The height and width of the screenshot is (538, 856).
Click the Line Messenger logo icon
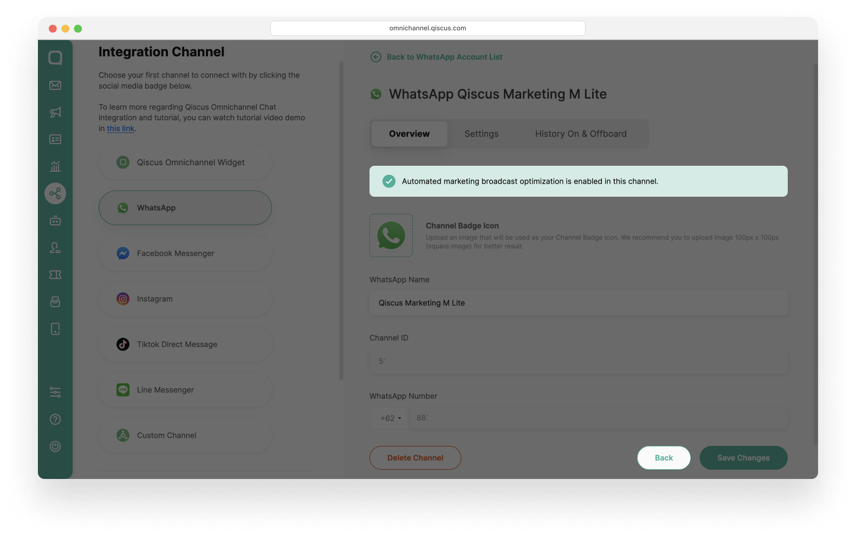point(123,390)
